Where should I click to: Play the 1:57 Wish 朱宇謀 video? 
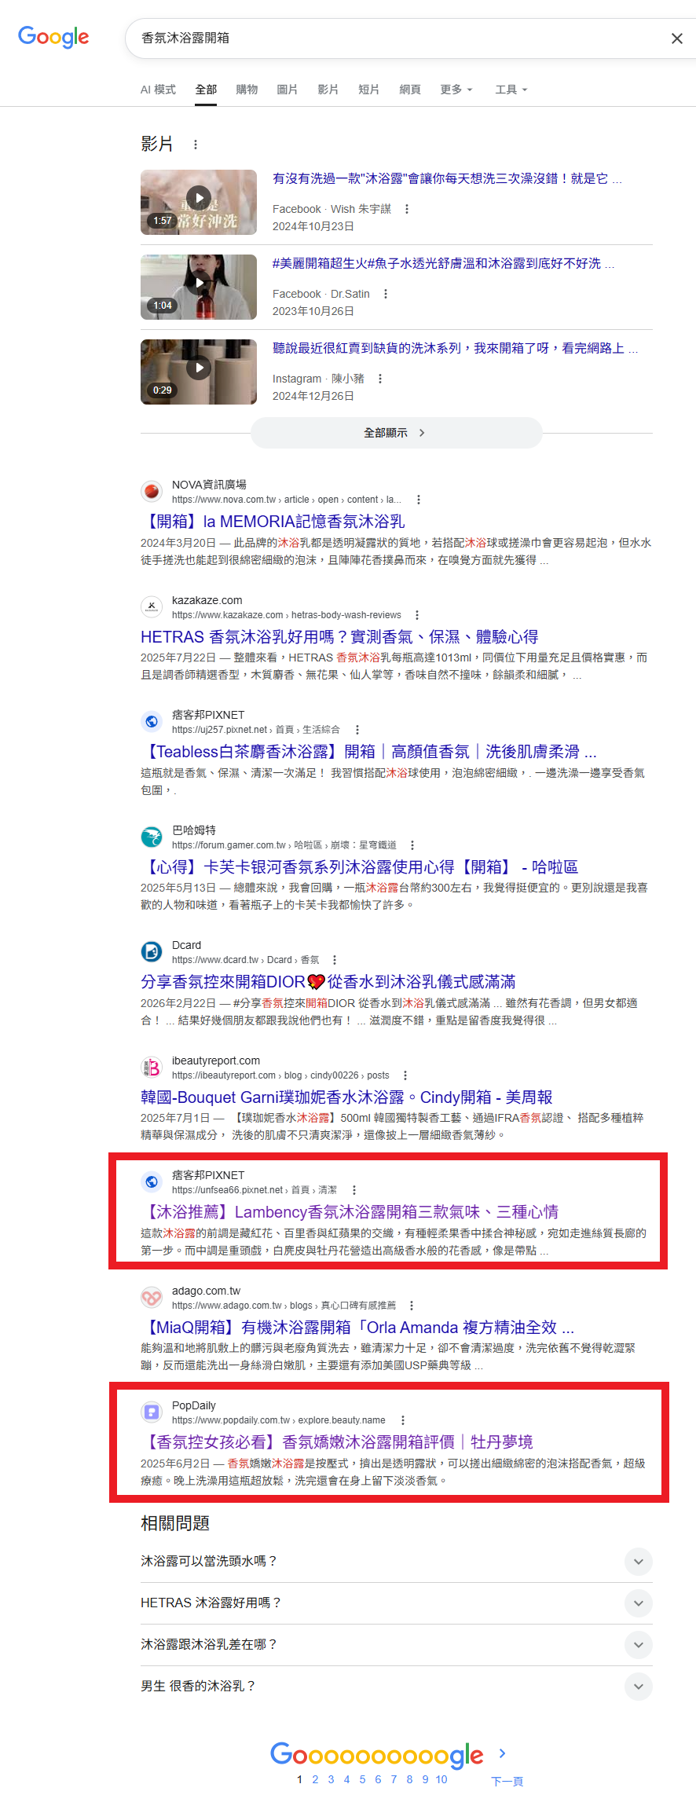[x=199, y=202]
